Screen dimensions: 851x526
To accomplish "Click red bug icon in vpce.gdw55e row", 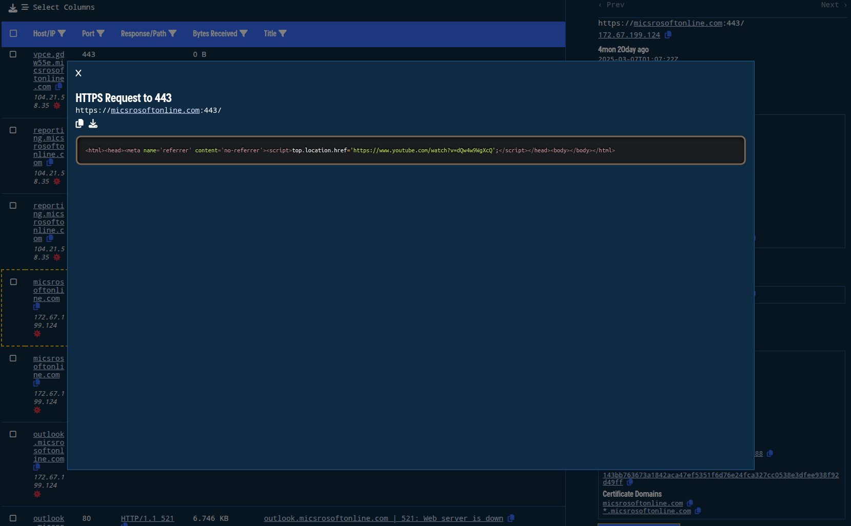I will tap(57, 106).
